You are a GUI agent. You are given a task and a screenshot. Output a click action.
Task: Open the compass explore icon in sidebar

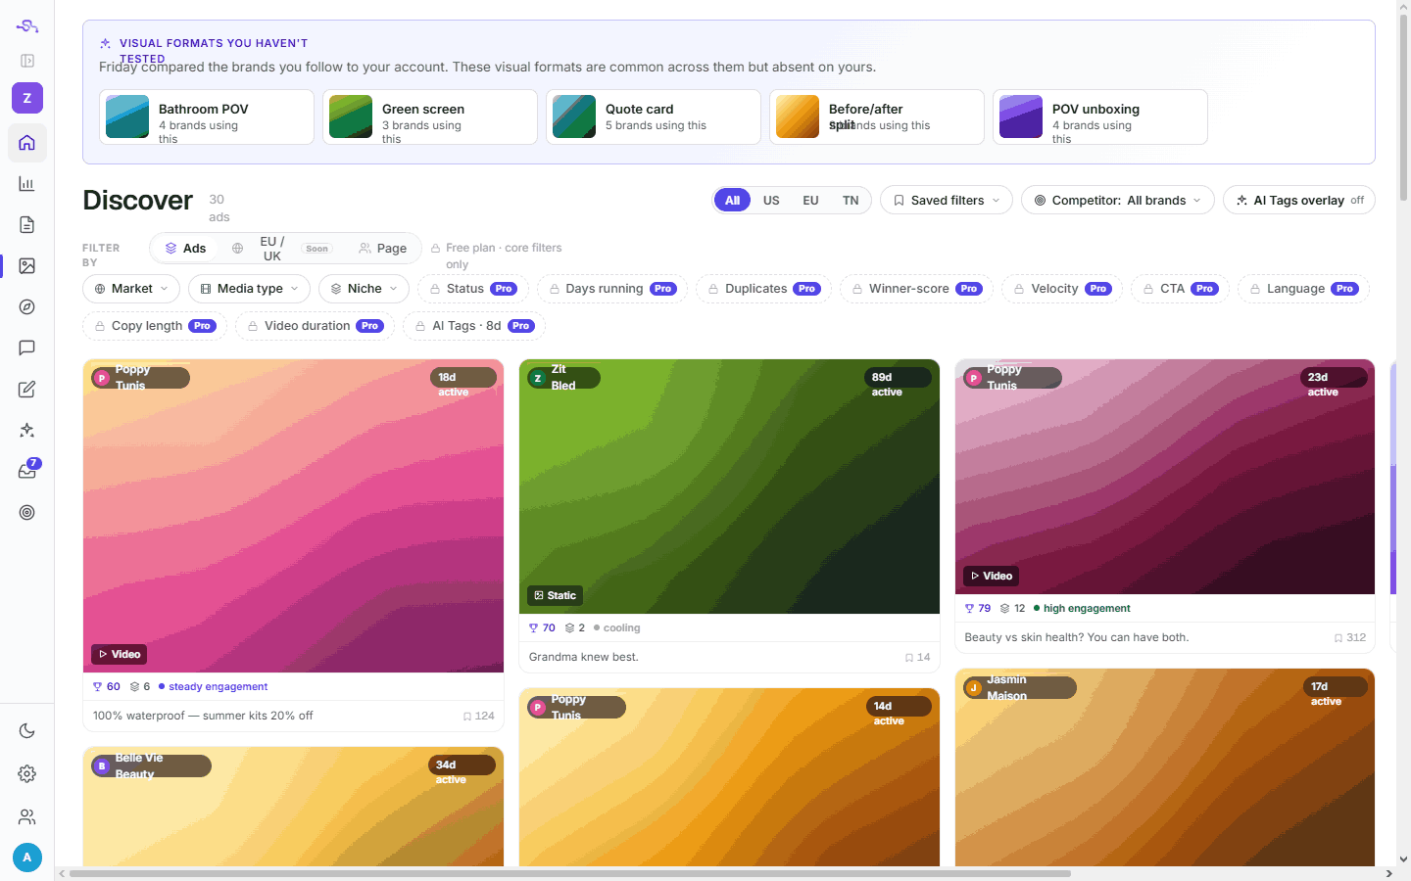[x=26, y=307]
